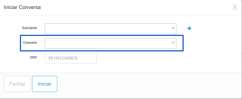Select the SMS field label
Viewport: 242px width, 99px height.
click(33, 57)
